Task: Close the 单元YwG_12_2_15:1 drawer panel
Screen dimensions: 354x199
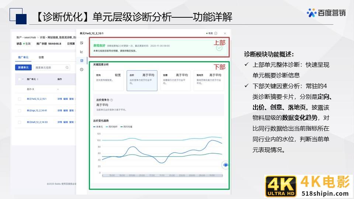Action: [225, 34]
